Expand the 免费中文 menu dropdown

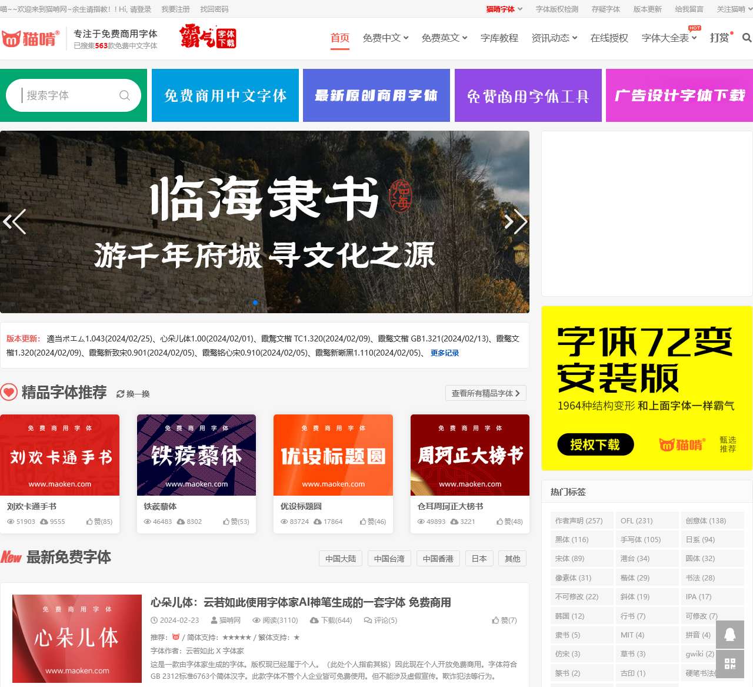coord(406,38)
